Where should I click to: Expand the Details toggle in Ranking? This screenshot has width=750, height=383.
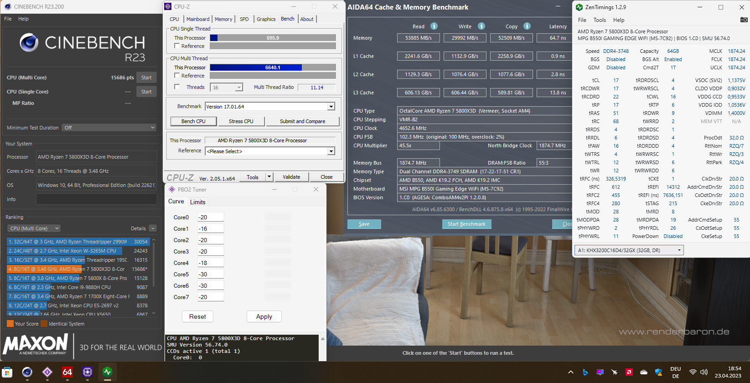pos(153,228)
